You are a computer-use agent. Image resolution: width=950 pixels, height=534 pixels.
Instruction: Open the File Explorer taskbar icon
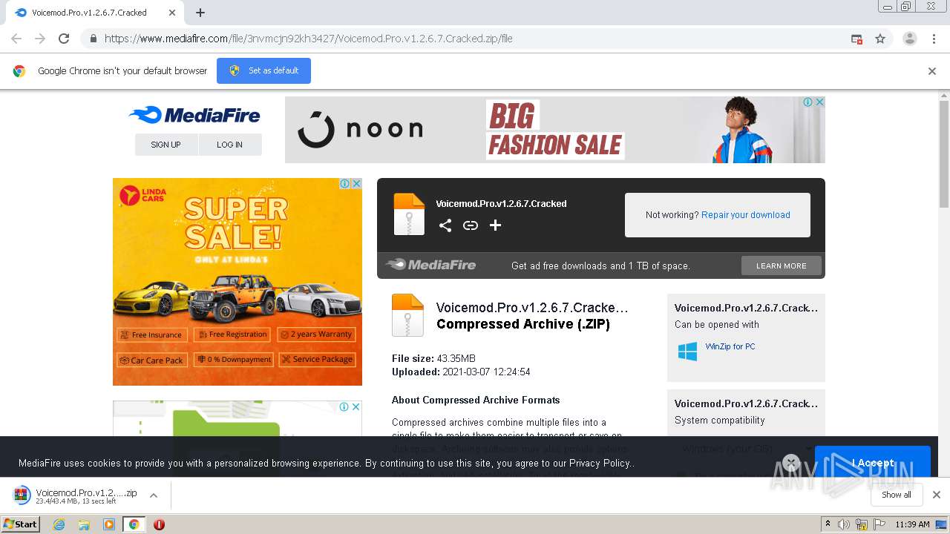[84, 524]
